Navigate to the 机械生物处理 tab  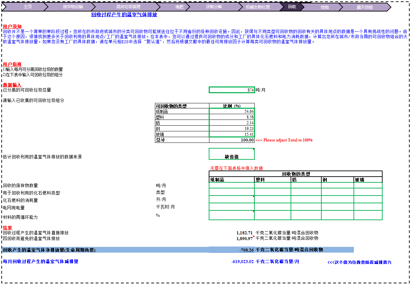[257, 7]
